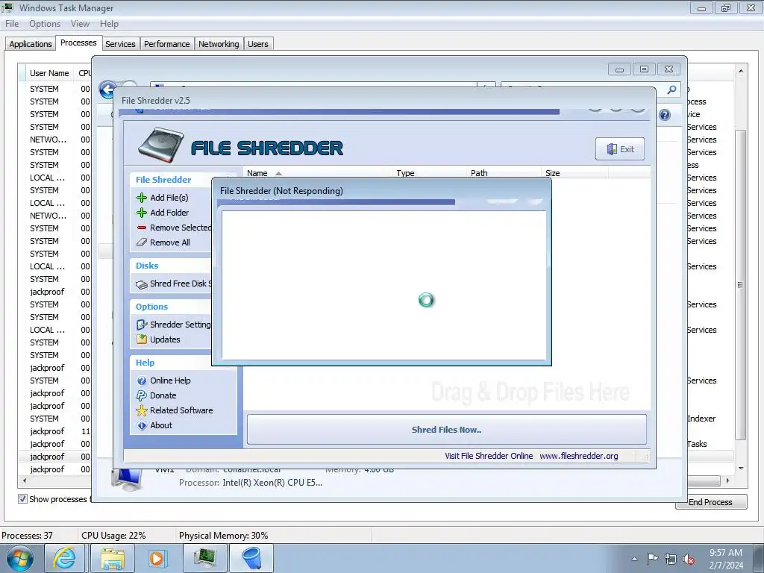
Task: Sort by the Type column header
Action: (x=429, y=173)
